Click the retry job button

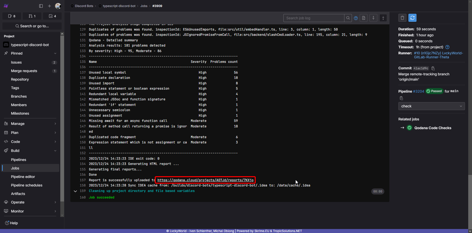click(412, 18)
